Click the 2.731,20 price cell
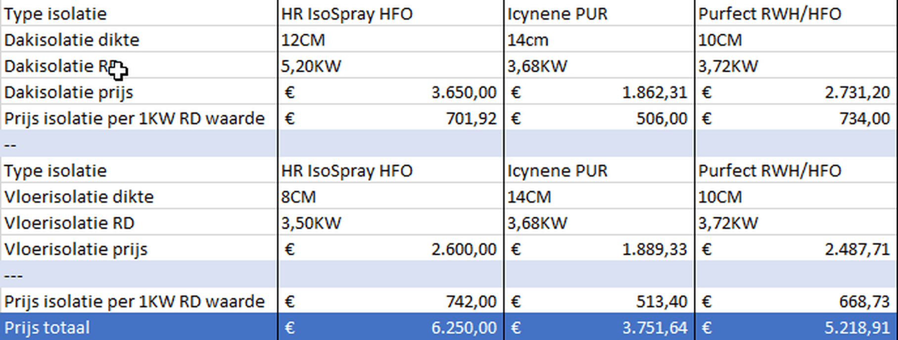This screenshot has height=340, width=898. 797,92
